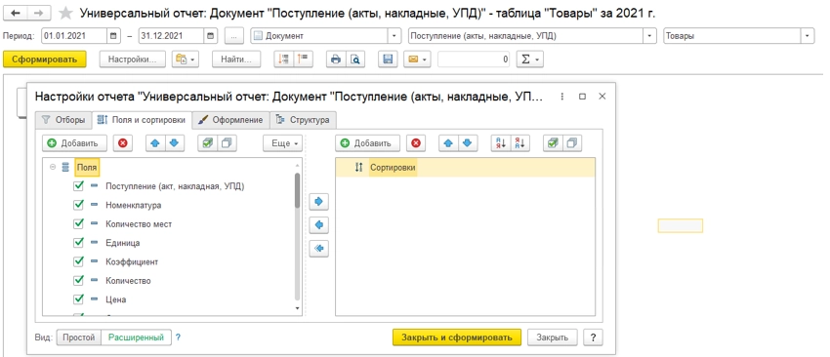Screen dimensions: 830x357
Task: Save report with floppy disk icon
Action: click(x=388, y=59)
